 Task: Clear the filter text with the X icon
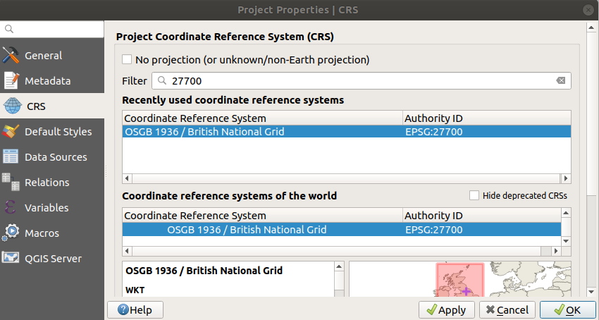coord(560,80)
